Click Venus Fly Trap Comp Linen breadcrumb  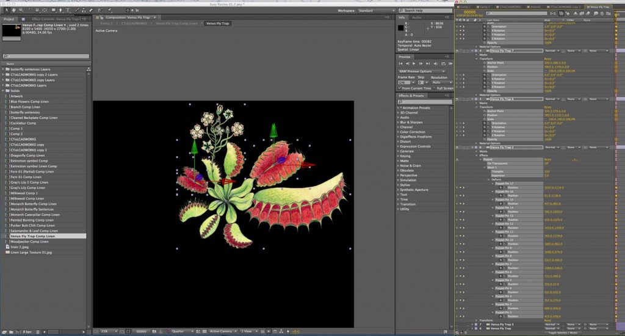coord(176,24)
